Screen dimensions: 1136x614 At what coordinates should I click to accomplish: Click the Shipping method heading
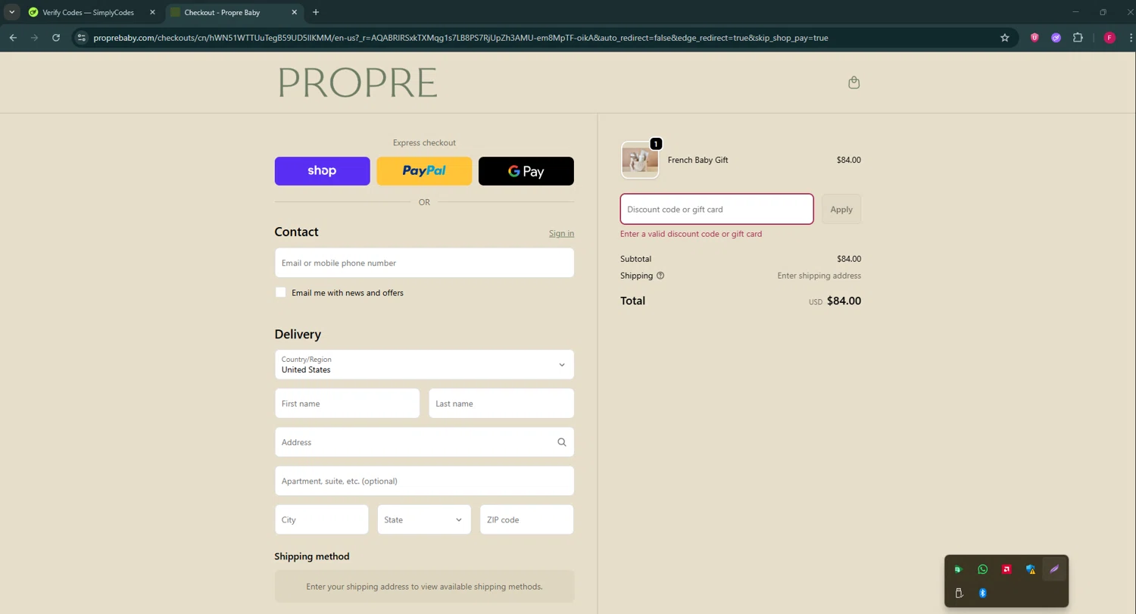(x=312, y=556)
